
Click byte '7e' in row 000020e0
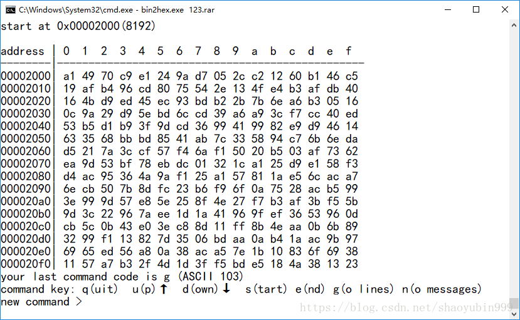239,251
